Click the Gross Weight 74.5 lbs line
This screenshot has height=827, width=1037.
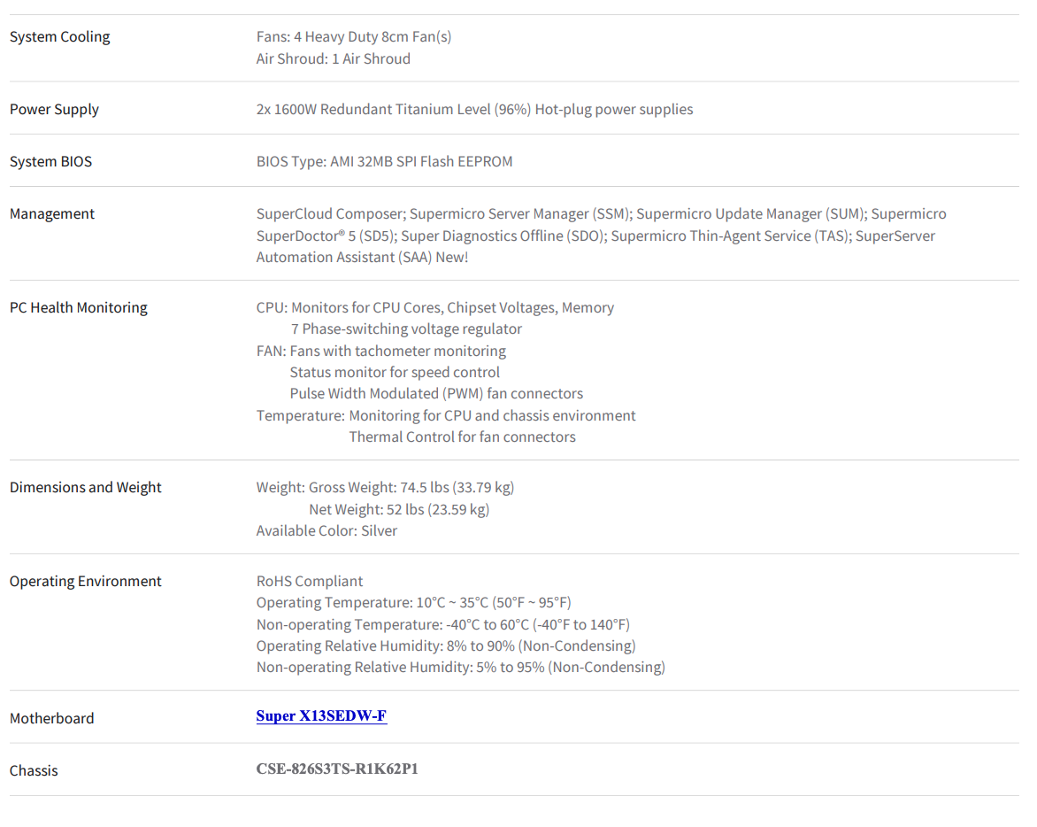[385, 488]
